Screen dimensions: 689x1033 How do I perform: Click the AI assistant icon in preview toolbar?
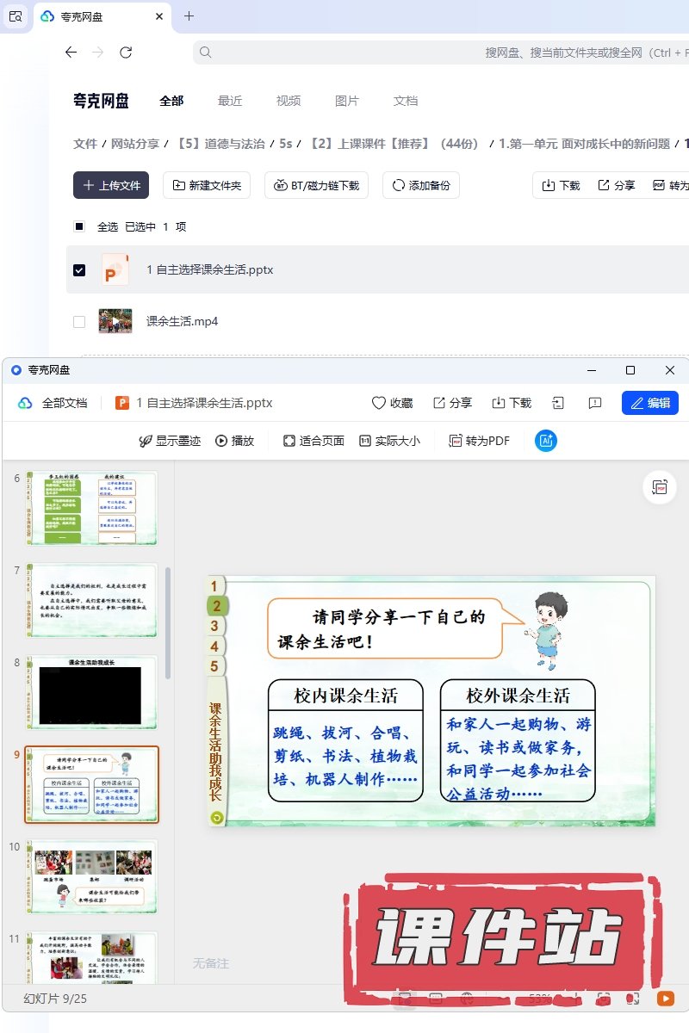pos(546,441)
